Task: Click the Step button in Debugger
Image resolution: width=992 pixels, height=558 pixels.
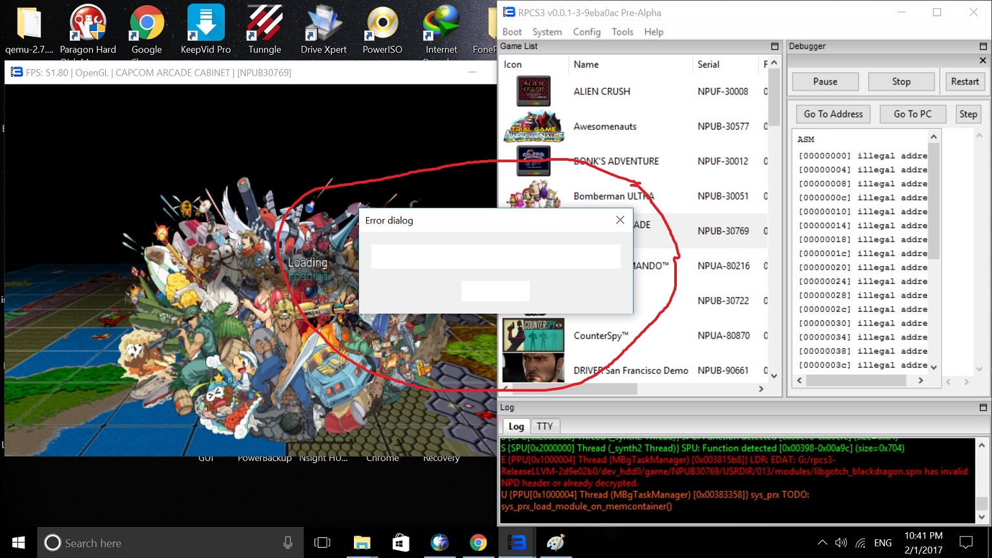Action: coord(968,114)
